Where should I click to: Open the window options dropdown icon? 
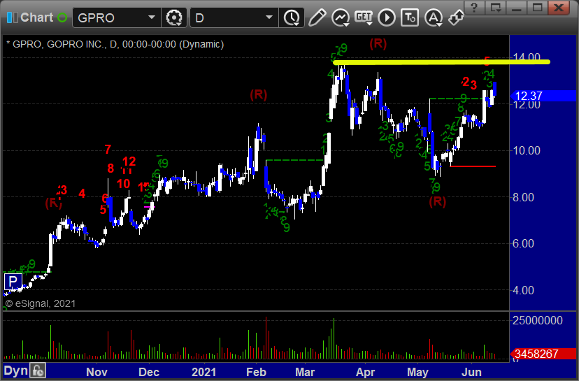pyautogui.click(x=496, y=8)
